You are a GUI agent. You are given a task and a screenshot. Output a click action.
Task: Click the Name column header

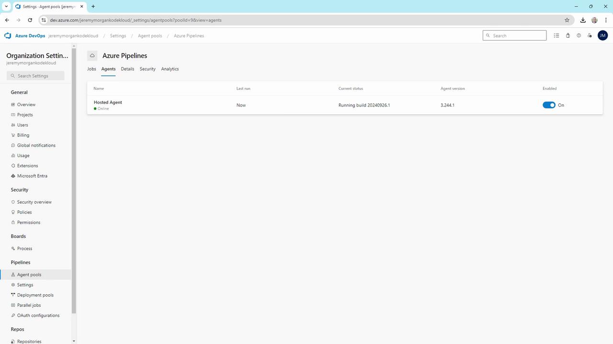pyautogui.click(x=99, y=88)
